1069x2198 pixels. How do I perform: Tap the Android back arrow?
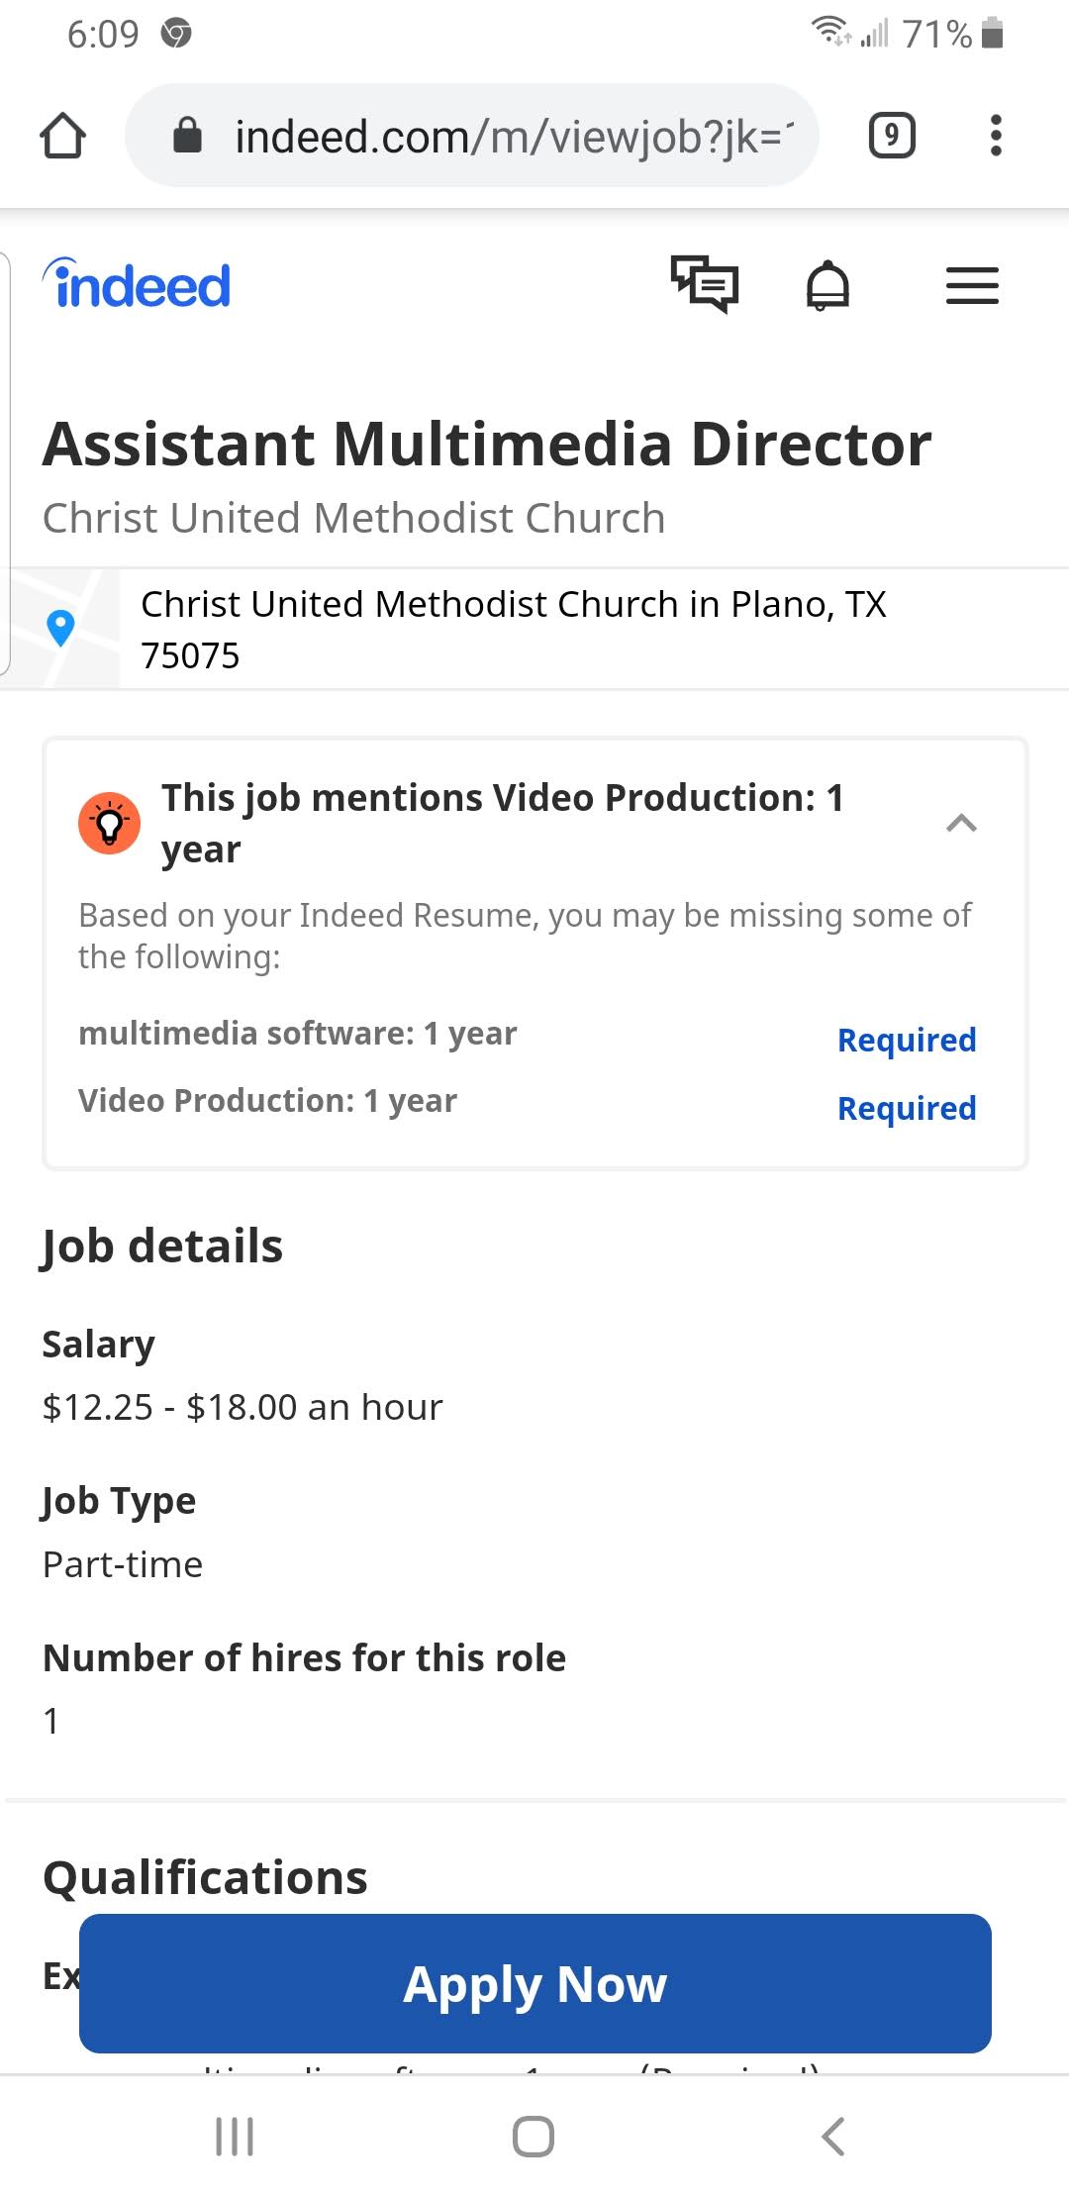[833, 2136]
